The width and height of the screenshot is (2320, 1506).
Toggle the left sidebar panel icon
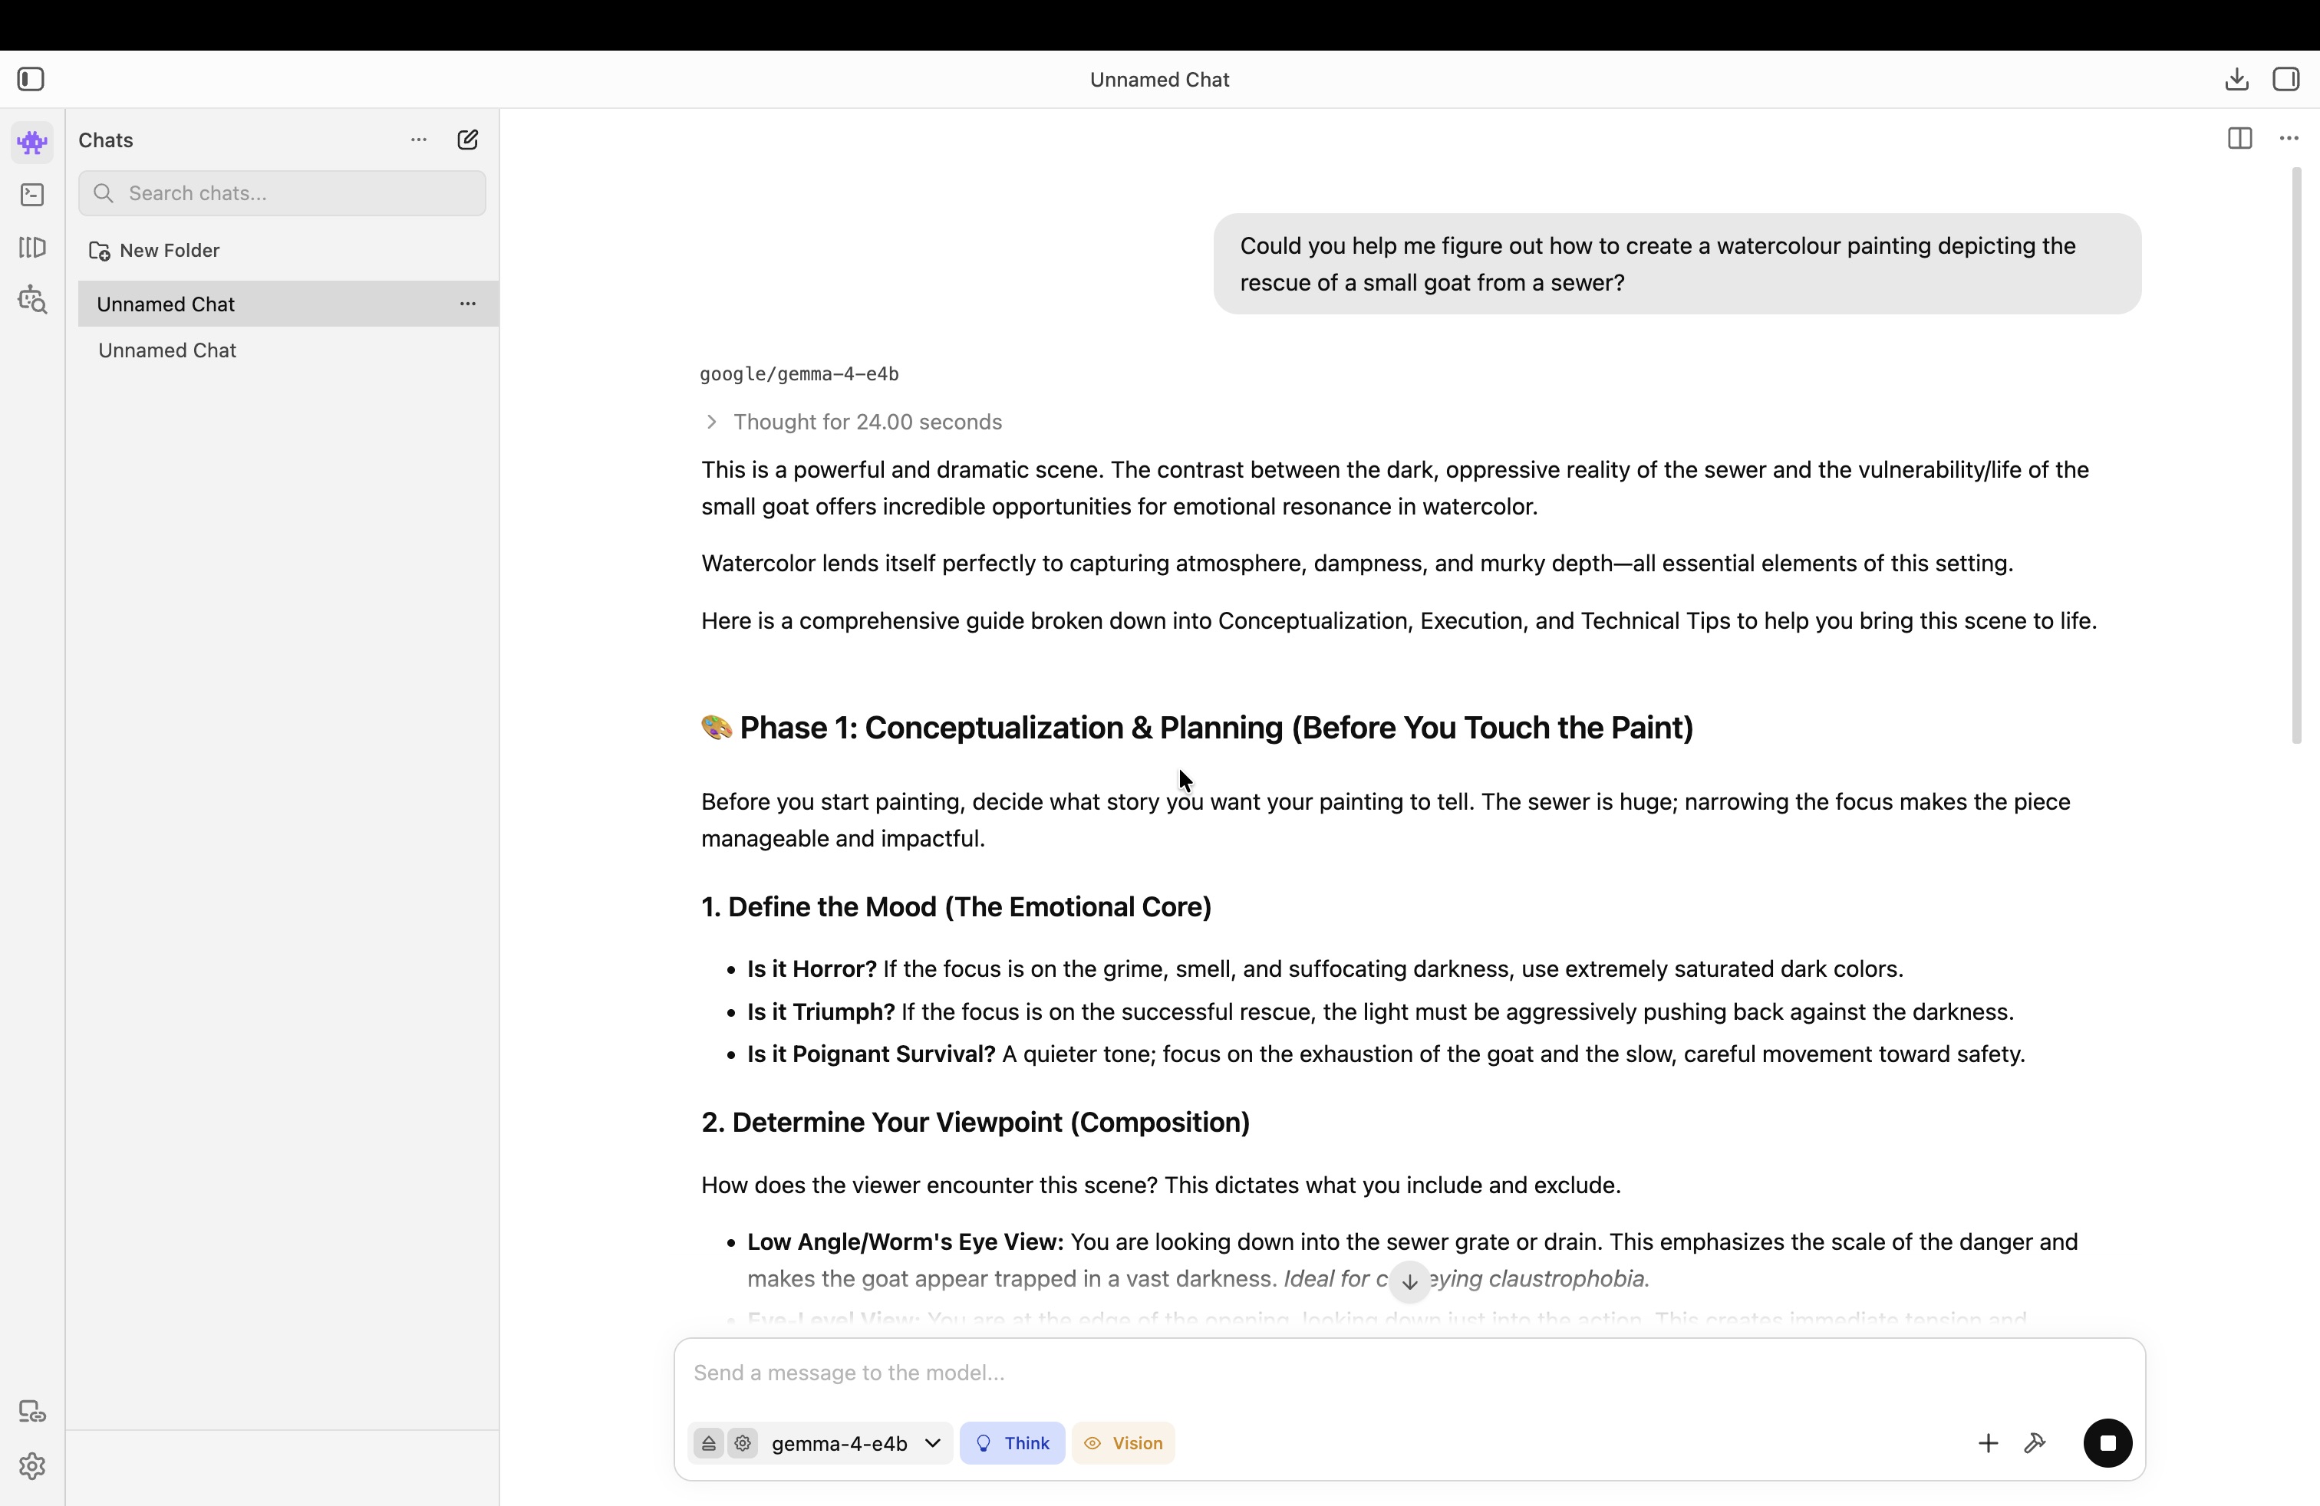(x=31, y=79)
